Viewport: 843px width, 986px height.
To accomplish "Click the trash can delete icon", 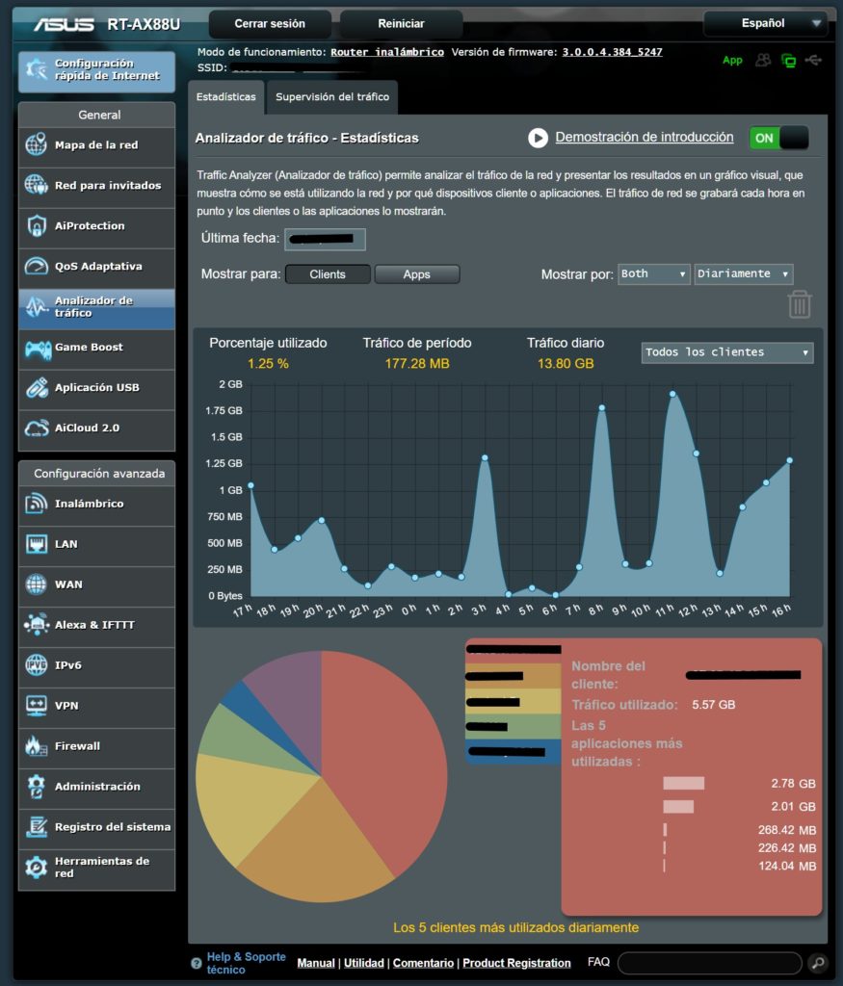I will [x=800, y=304].
